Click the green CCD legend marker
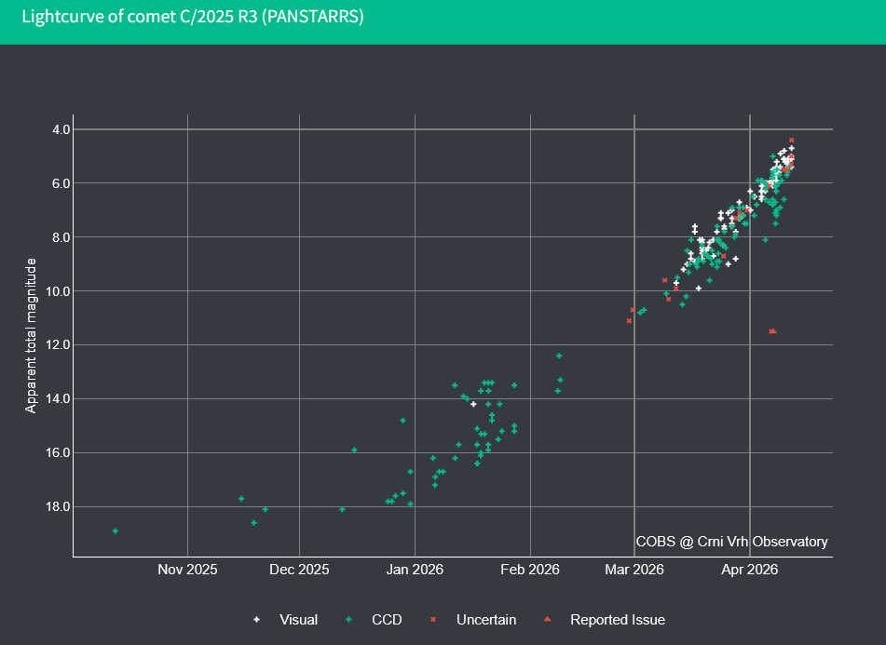Screen dimensions: 886x645 348,620
